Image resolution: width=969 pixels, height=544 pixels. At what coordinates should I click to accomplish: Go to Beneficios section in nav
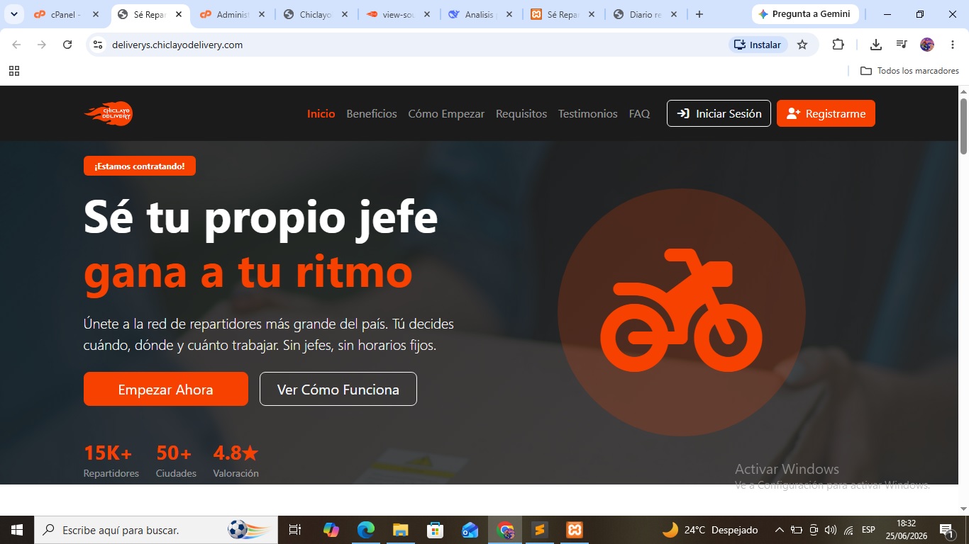tap(372, 113)
